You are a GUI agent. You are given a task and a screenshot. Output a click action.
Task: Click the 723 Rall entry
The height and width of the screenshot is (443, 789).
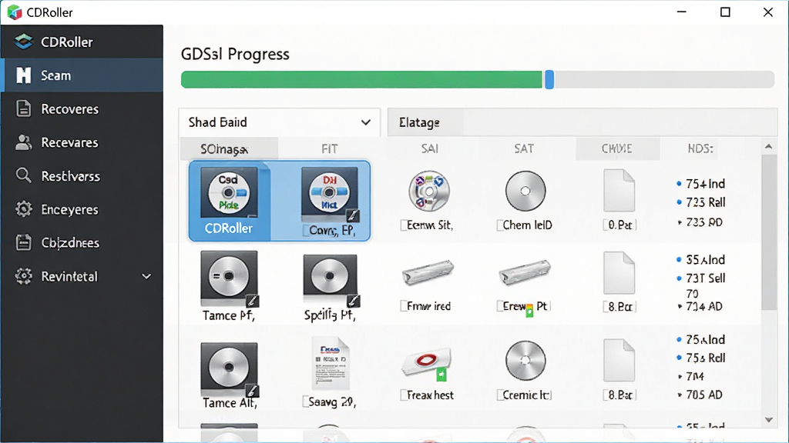coord(701,202)
